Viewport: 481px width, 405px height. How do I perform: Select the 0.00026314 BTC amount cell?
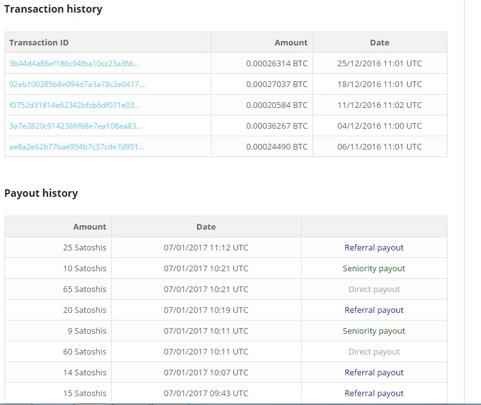pyautogui.click(x=262, y=64)
